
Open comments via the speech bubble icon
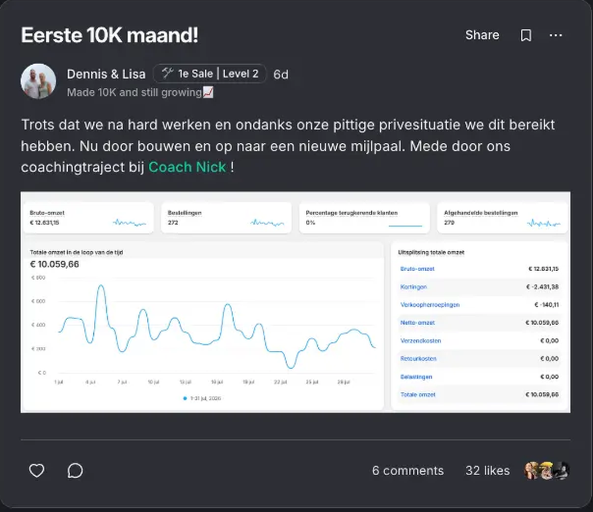pyautogui.click(x=75, y=470)
